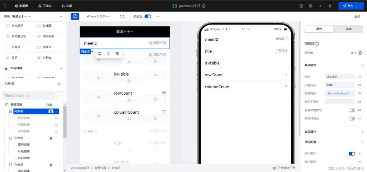Open the 工作流 menu
Image resolution: width=367 pixels, height=172 pixels.
click(45, 6)
